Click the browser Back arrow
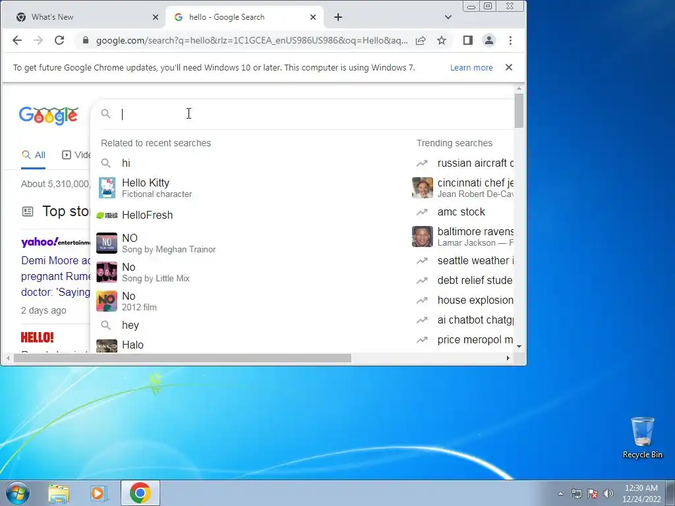Screen dimensions: 675x506 coord(16,40)
